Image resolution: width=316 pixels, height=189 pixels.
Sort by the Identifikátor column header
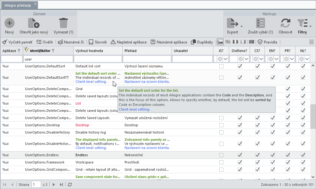(x=48, y=51)
